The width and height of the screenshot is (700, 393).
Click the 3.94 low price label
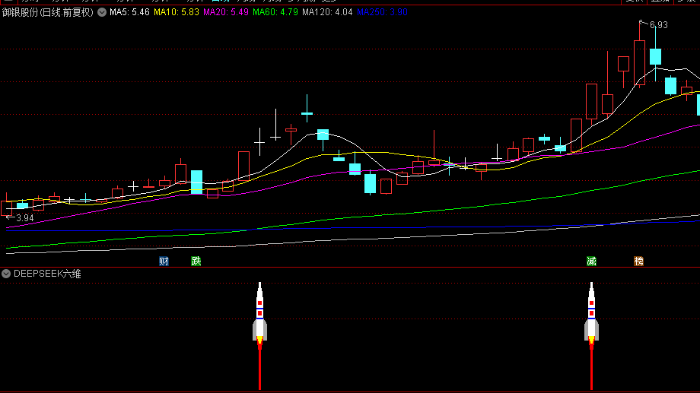[x=25, y=218]
